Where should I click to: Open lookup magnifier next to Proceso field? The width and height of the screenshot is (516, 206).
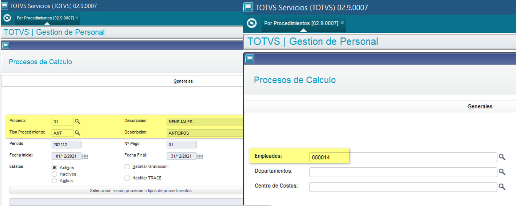[x=77, y=121]
